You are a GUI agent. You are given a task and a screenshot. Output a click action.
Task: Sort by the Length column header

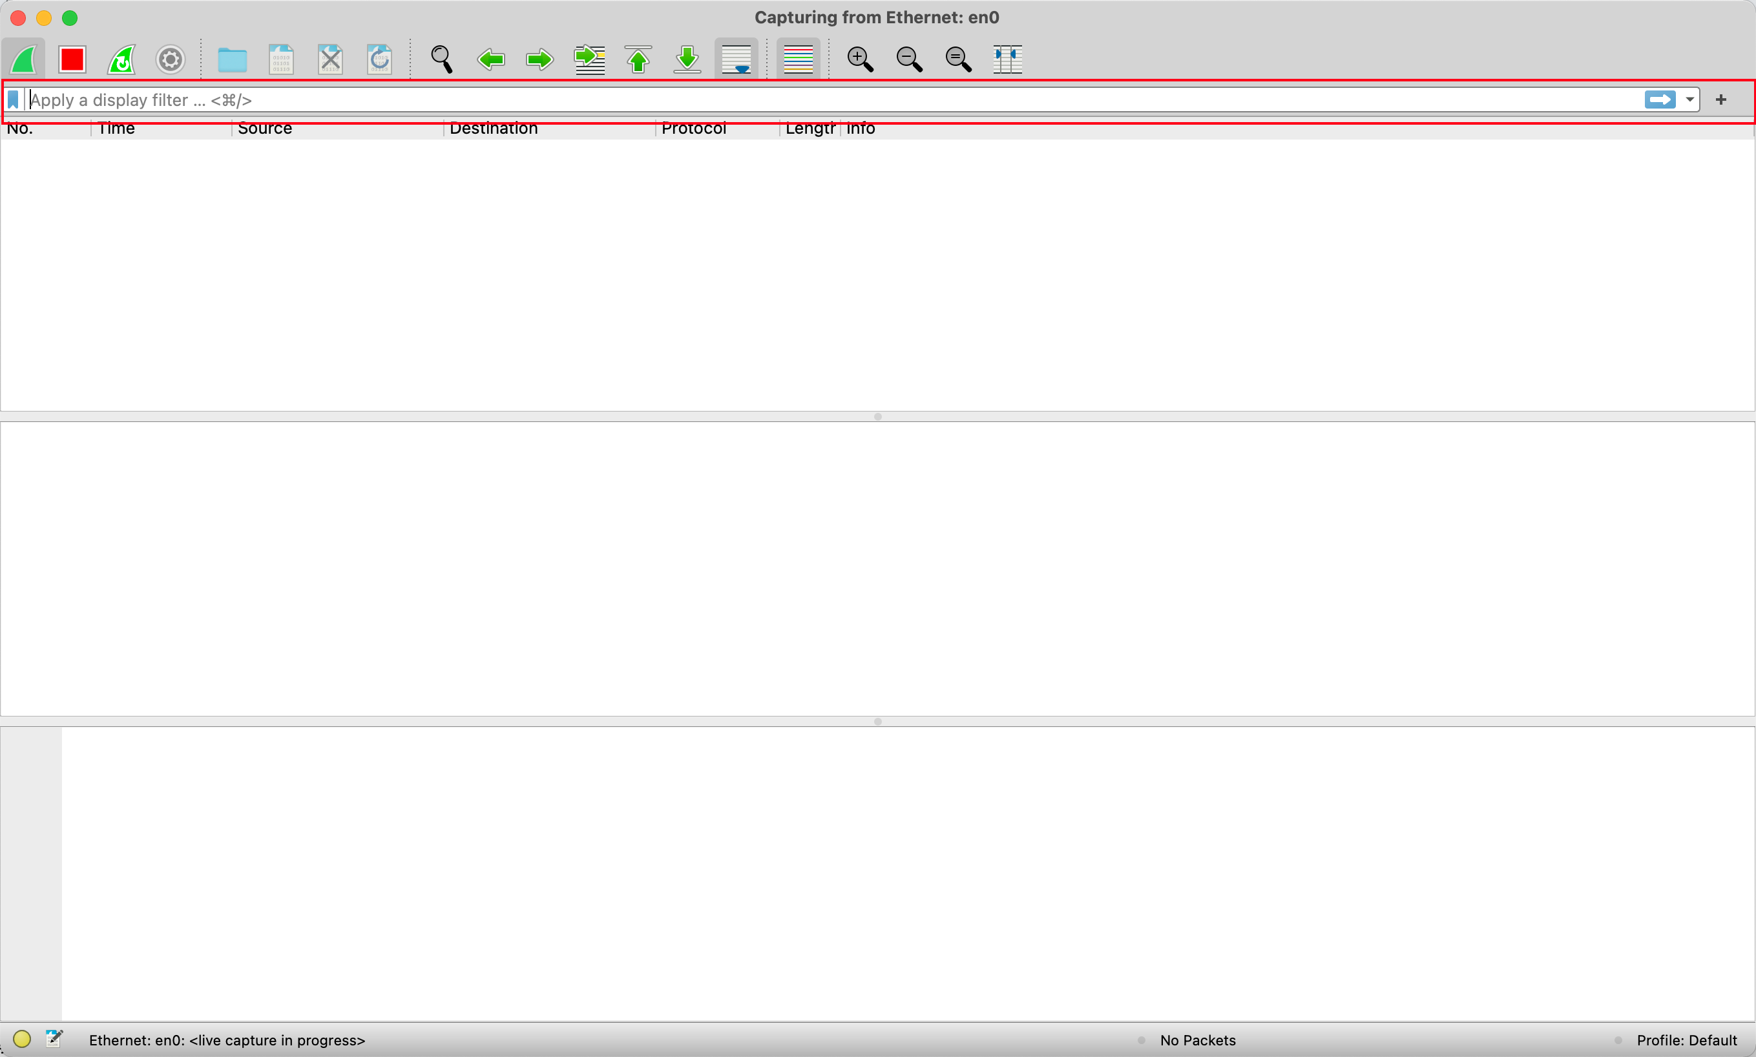(810, 129)
